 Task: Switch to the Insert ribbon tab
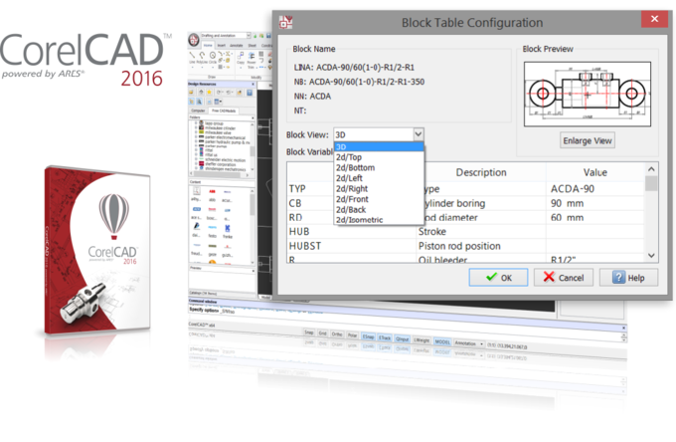tap(221, 46)
